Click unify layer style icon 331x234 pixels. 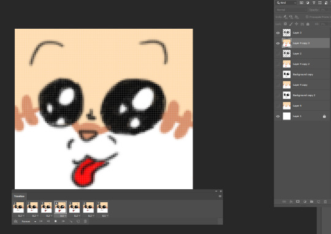(x=297, y=17)
